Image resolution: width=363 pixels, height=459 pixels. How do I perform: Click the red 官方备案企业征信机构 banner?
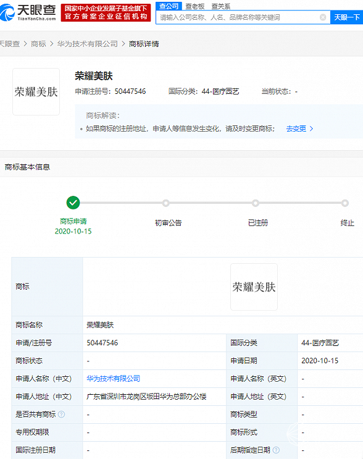point(106,12)
